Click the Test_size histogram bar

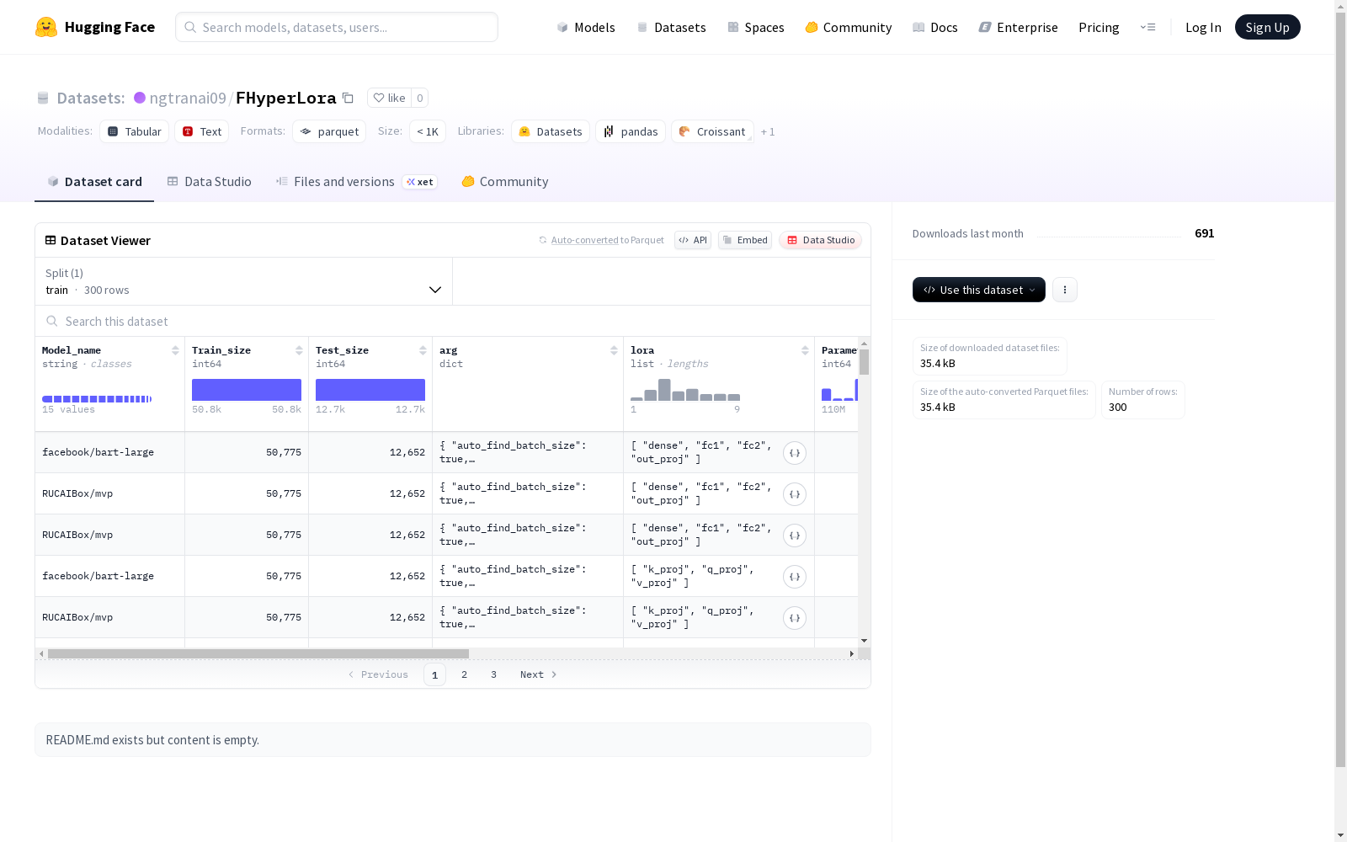[x=370, y=390]
